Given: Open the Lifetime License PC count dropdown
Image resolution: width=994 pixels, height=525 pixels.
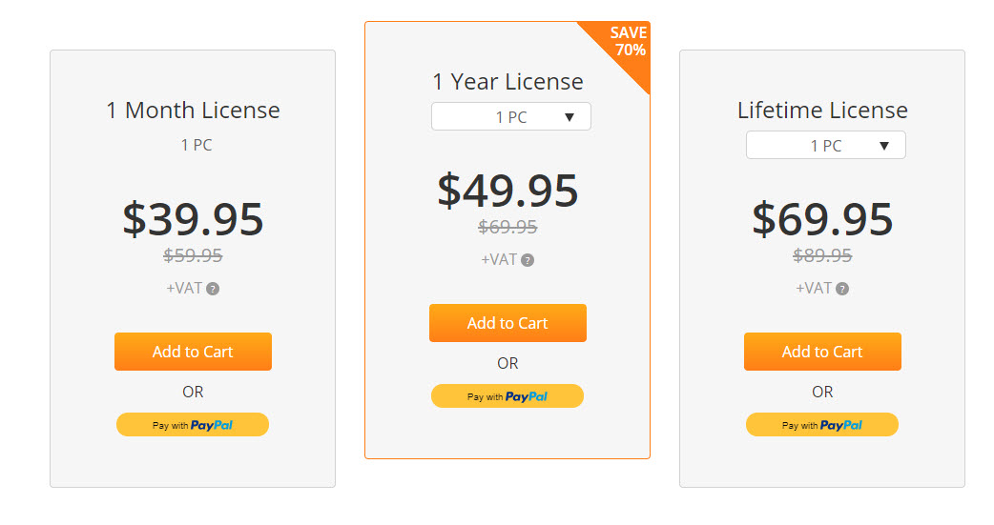Looking at the screenshot, I should coord(825,145).
